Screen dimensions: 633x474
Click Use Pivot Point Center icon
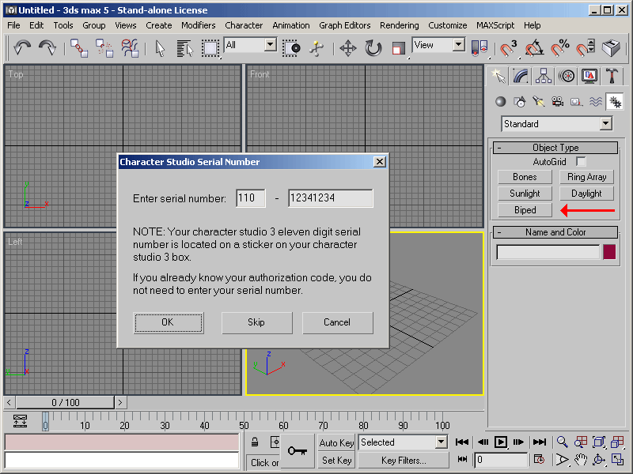point(479,48)
